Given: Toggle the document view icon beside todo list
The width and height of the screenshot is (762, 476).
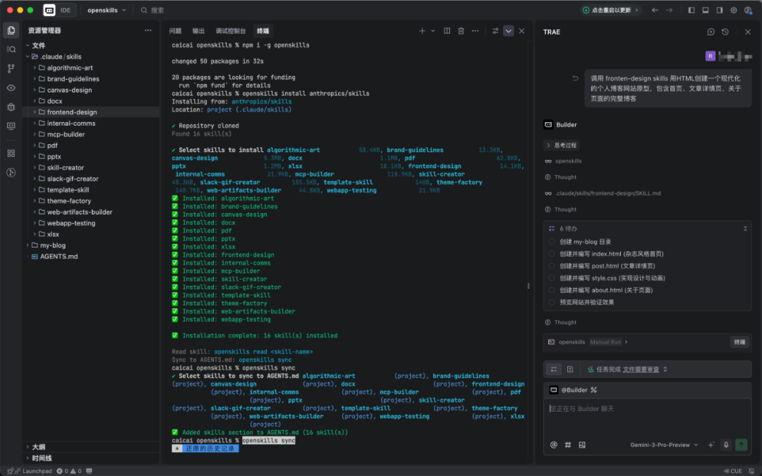Looking at the screenshot, I should click(x=570, y=369).
